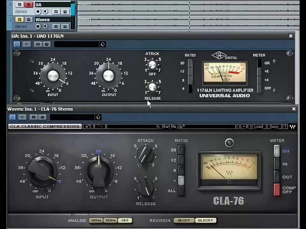Click W automation button in CLA-76 window
The height and width of the screenshot is (229, 306).
(x=42, y=117)
